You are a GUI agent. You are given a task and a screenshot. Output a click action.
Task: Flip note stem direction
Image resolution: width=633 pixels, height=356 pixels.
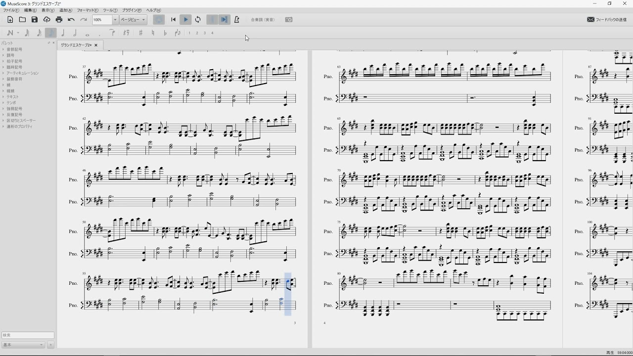pos(178,33)
